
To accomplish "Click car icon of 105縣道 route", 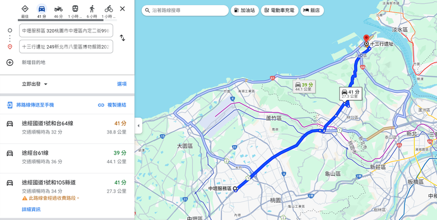I will pyautogui.click(x=10, y=183).
